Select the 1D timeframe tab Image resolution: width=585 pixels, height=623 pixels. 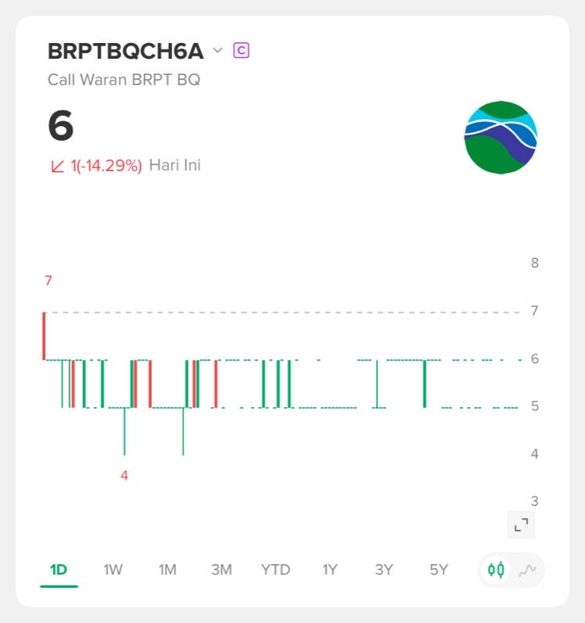(x=59, y=570)
